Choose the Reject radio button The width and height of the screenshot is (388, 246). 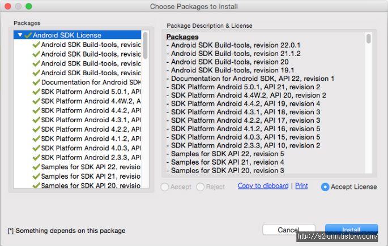(200, 187)
